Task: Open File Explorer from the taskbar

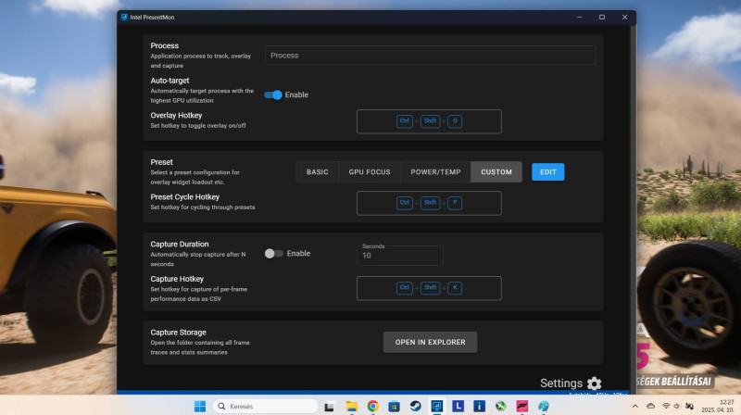Action: coord(351,406)
